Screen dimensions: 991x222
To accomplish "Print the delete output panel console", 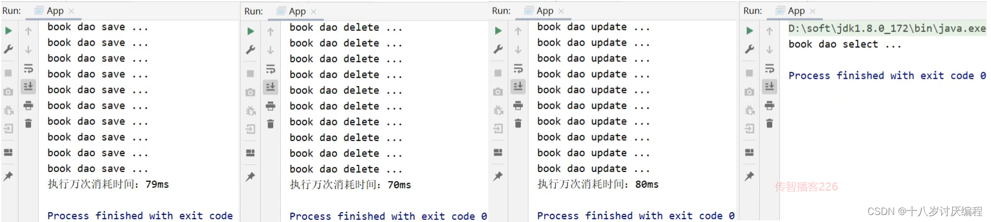I will [x=270, y=106].
